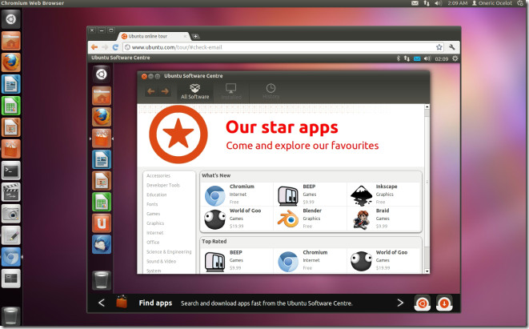
Task: Open LibreOffice Impress in the outer launcher
Action: [10, 127]
